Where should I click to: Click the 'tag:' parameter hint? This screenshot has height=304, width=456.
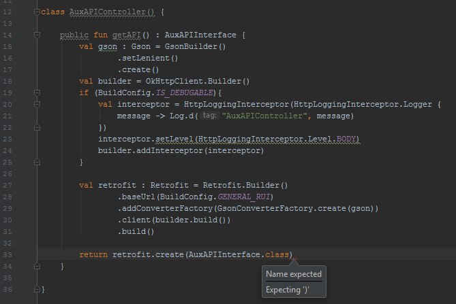[x=209, y=116]
